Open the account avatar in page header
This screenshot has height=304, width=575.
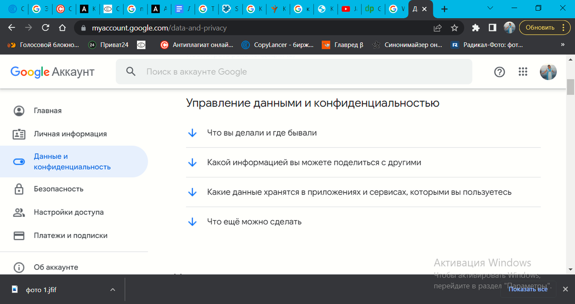pos(548,72)
